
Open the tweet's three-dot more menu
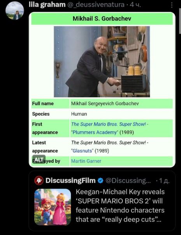172,5
